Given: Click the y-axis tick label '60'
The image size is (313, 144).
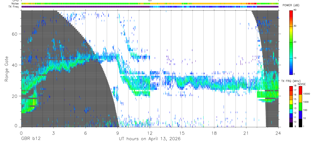Looking at the screenshot, I should point(15,34).
